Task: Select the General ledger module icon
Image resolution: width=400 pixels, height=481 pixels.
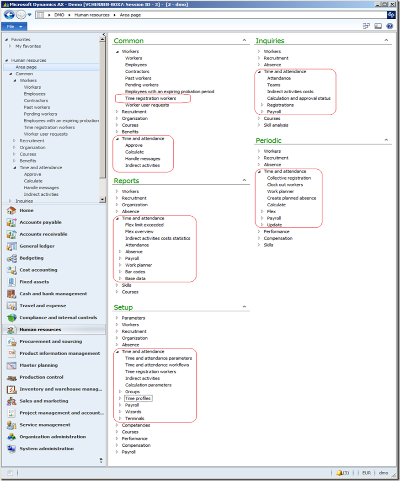Action: (x=11, y=246)
